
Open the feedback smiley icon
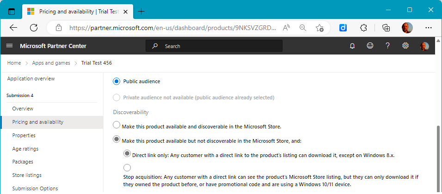coord(370,46)
